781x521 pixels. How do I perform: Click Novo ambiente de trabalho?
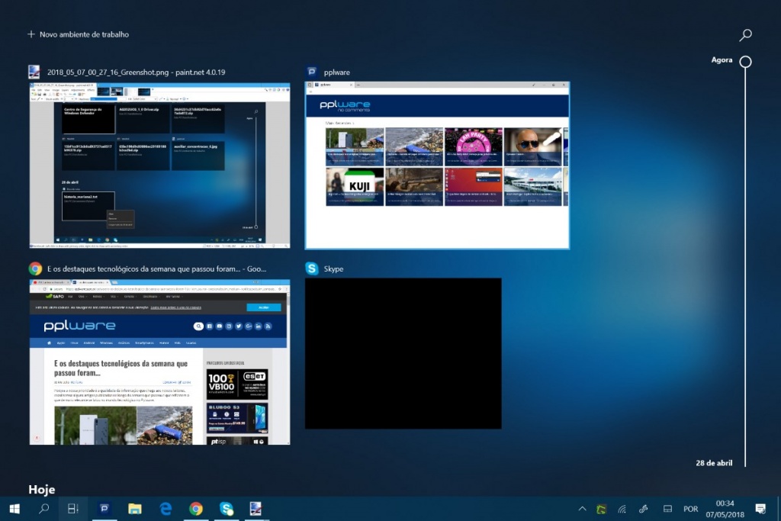[x=79, y=34]
